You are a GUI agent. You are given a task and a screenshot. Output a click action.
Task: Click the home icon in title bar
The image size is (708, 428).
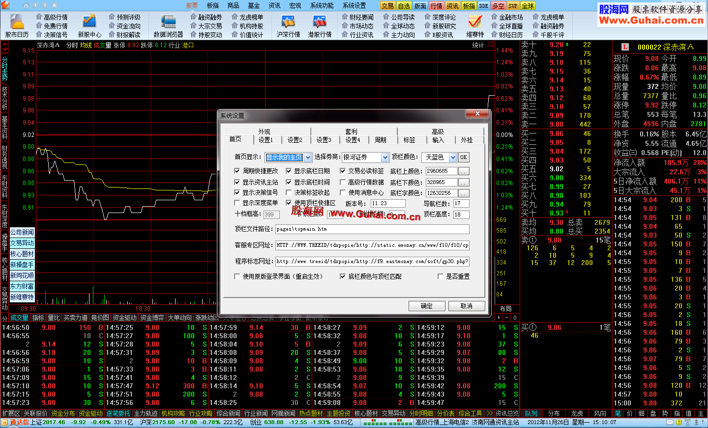pos(26,5)
